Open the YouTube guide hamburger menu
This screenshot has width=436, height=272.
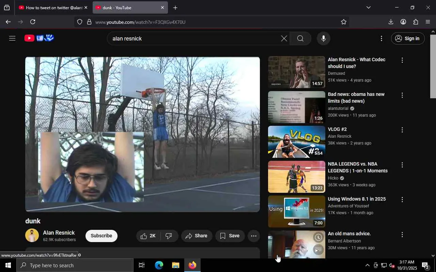(12, 38)
